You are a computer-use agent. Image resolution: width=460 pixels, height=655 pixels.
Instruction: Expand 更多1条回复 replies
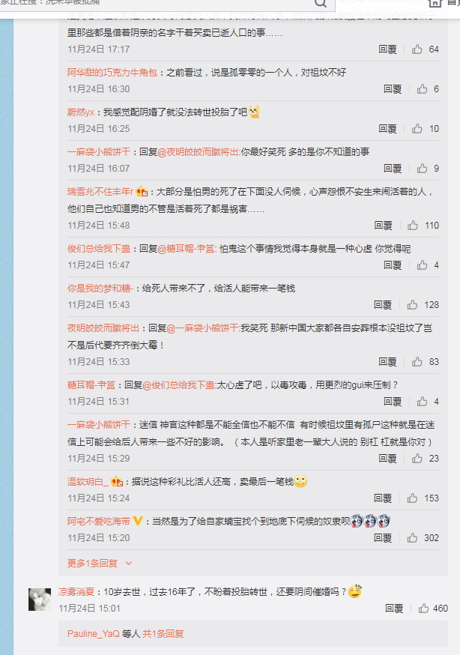click(x=93, y=563)
